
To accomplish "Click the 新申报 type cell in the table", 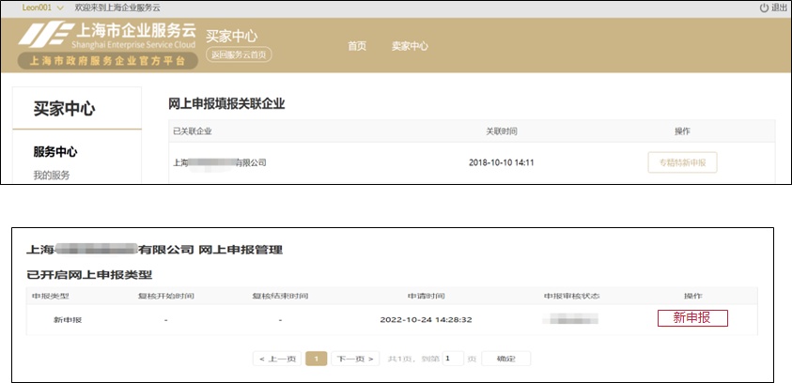I will (68, 319).
